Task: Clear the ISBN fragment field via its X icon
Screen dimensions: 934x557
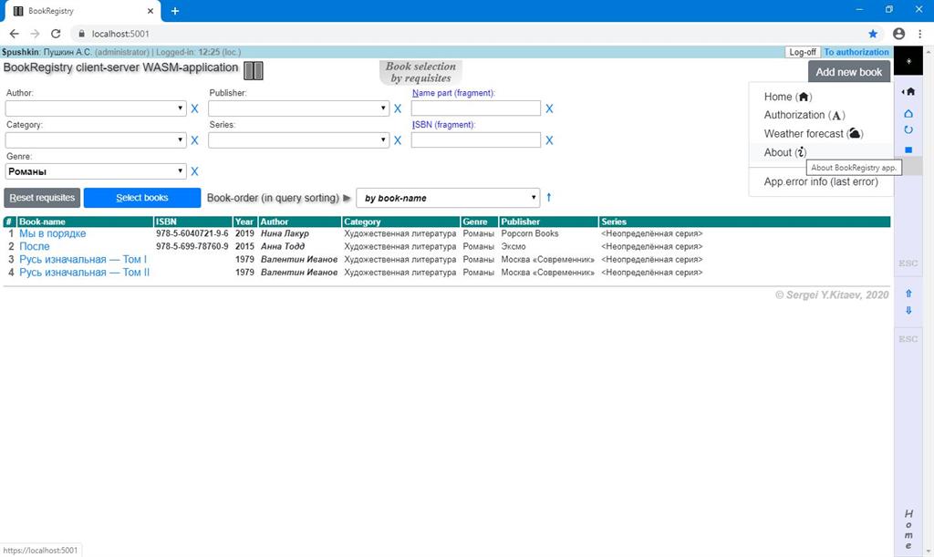Action: click(x=549, y=139)
